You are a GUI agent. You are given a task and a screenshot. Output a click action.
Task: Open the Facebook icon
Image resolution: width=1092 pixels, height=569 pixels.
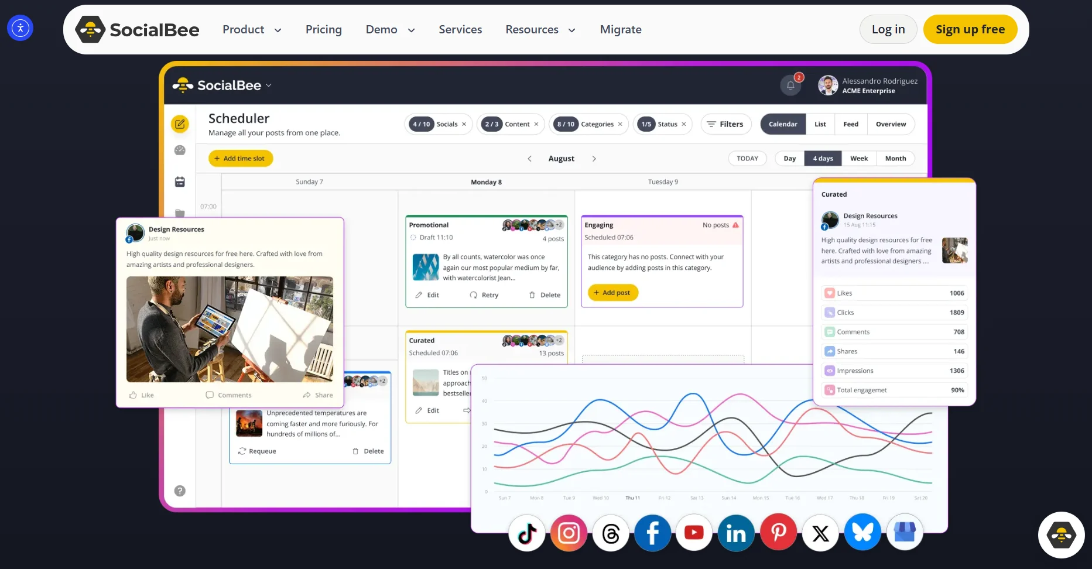(x=652, y=533)
